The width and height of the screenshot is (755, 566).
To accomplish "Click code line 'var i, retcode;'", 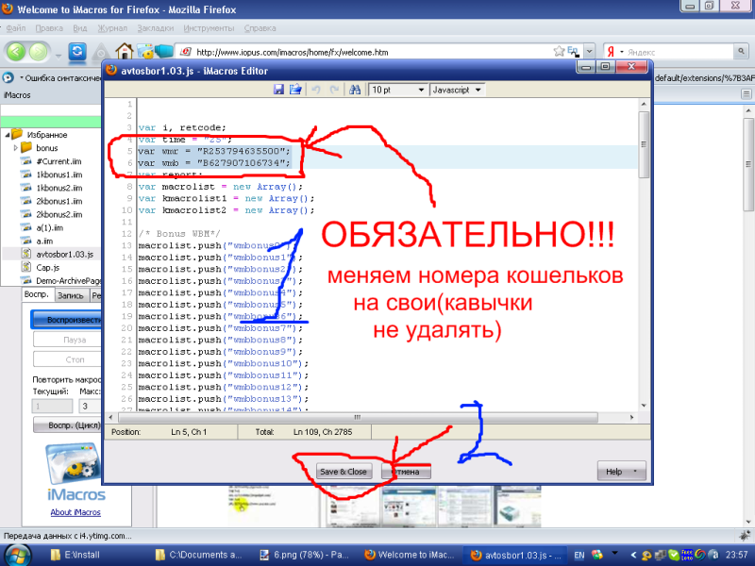I will (x=182, y=127).
